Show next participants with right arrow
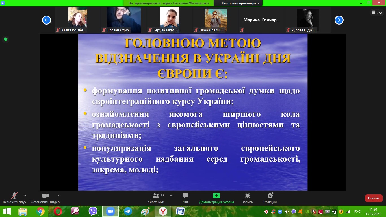 pyautogui.click(x=339, y=20)
